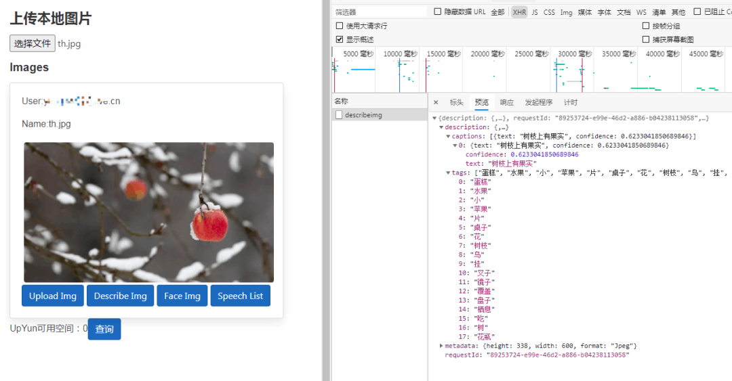Click the 20000 毫秒 timeline marker
The height and width of the screenshot is (381, 732).
[x=488, y=53]
